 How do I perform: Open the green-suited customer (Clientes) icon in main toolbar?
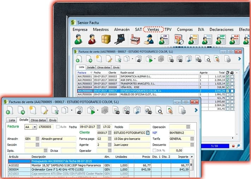(x=78, y=39)
